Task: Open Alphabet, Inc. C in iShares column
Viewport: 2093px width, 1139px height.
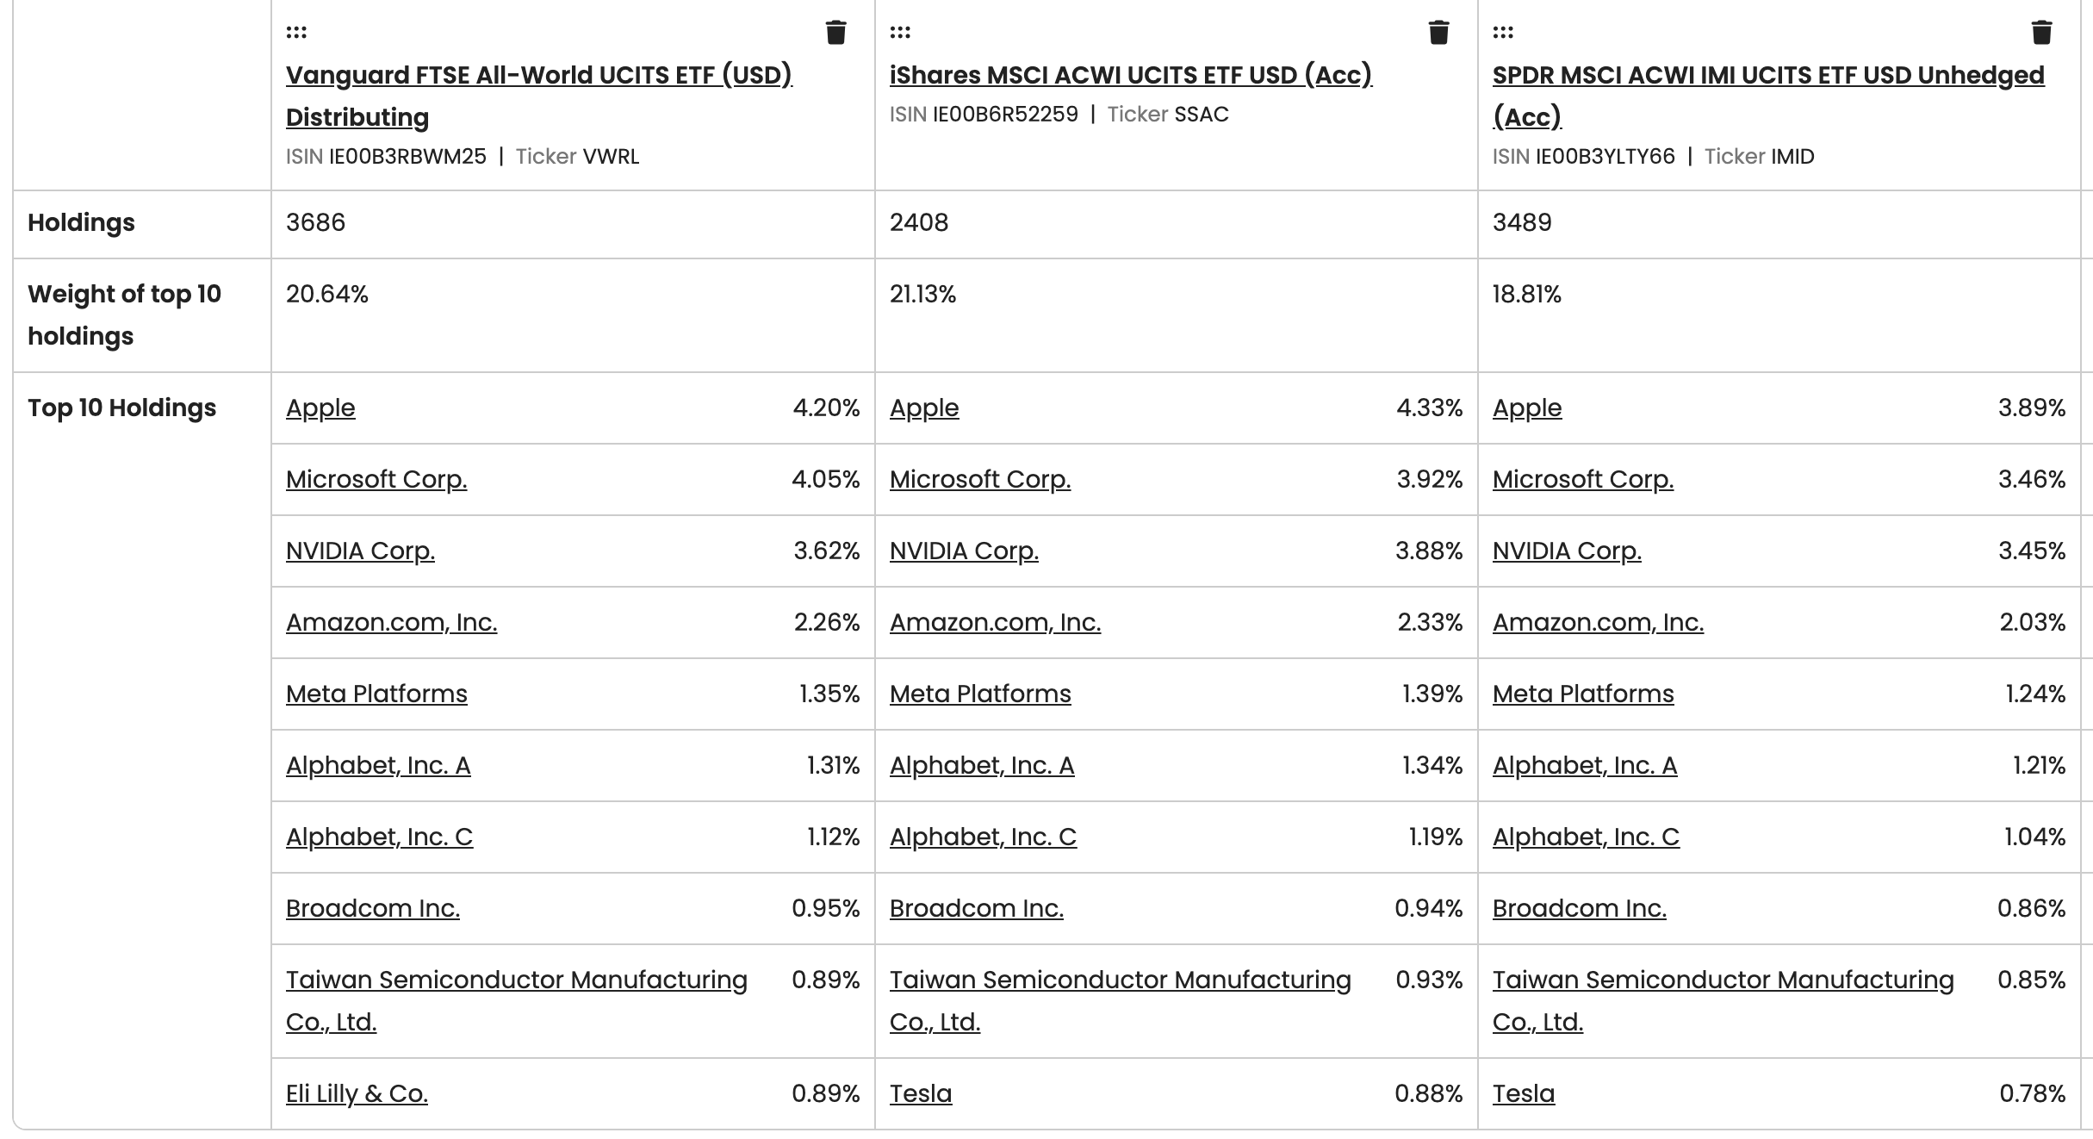Action: point(983,837)
